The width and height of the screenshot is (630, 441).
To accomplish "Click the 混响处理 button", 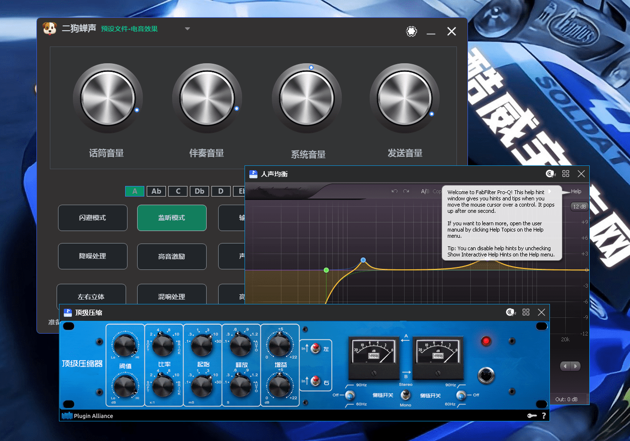I will 172,295.
